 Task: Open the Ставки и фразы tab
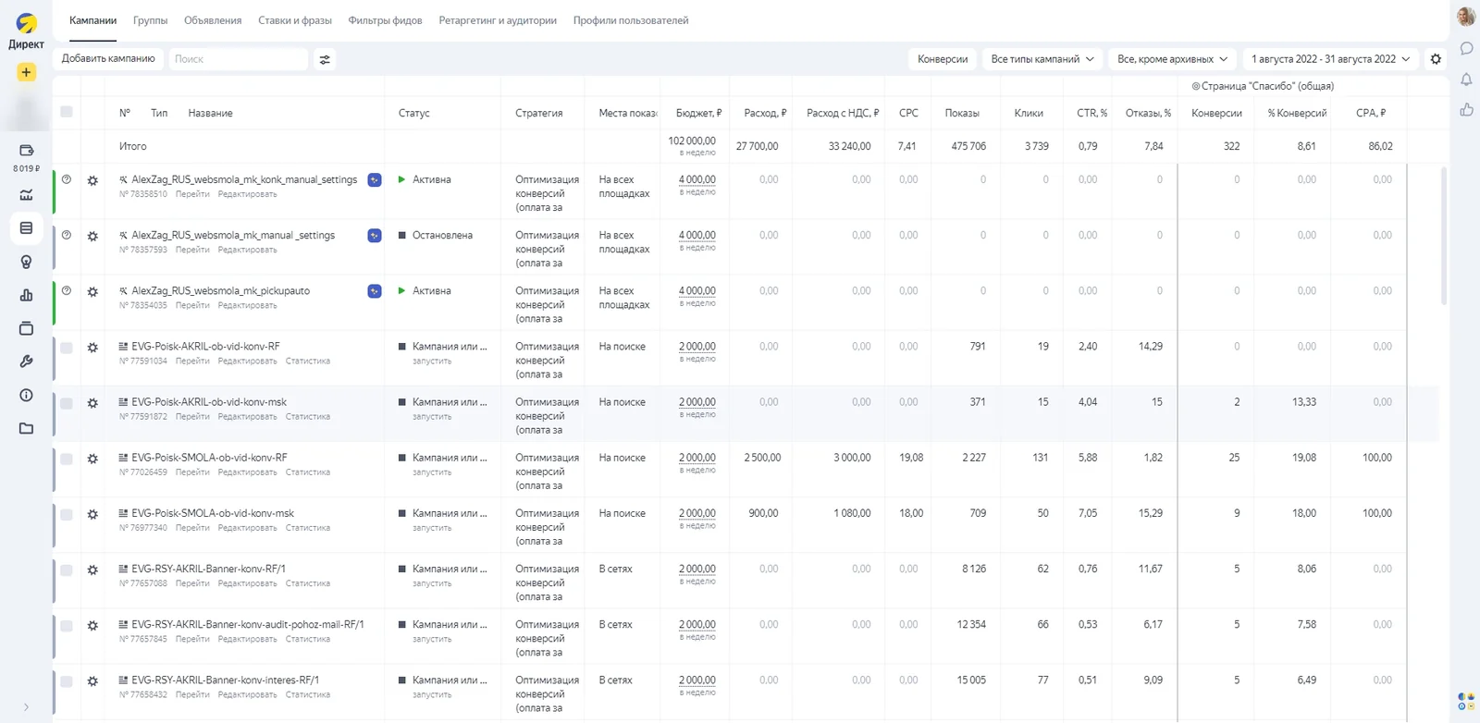click(x=295, y=20)
